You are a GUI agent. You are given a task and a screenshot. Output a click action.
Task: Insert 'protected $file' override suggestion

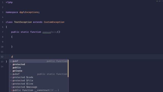pyautogui.click(x=38, y=80)
